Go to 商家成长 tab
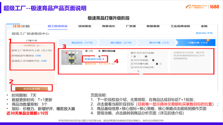 coord(109,26)
